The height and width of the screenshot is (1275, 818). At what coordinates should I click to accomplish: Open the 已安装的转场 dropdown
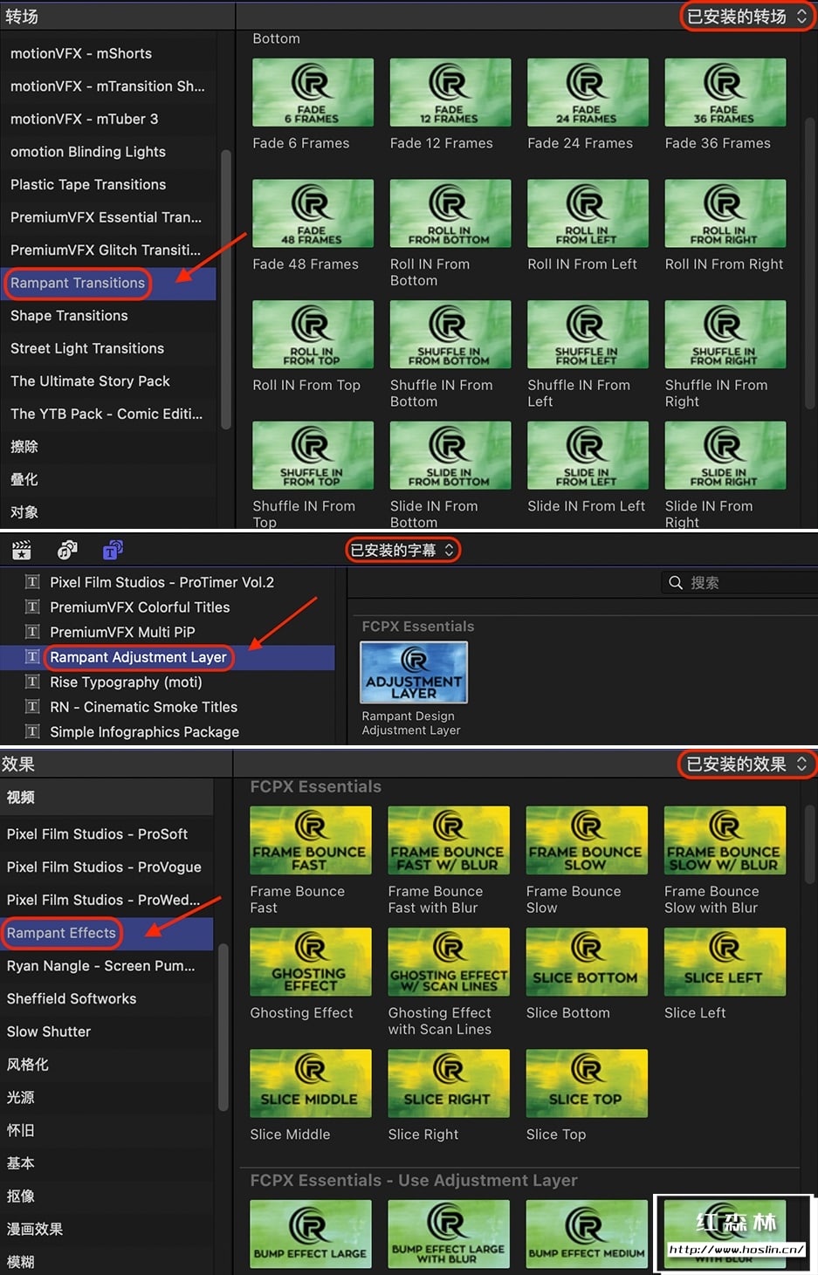[747, 17]
